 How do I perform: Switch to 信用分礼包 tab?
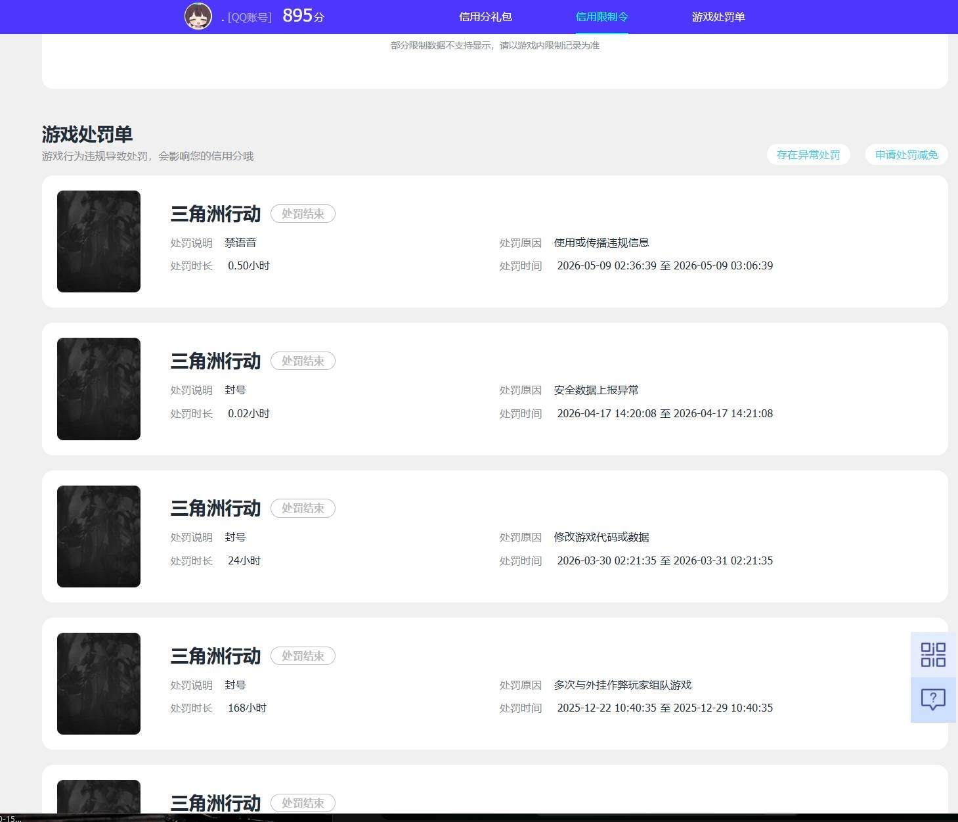coord(485,16)
